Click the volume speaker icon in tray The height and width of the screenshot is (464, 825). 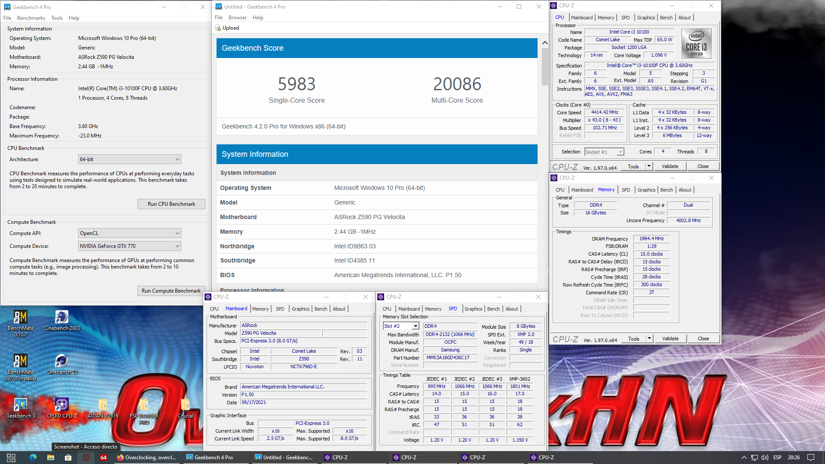(x=764, y=458)
